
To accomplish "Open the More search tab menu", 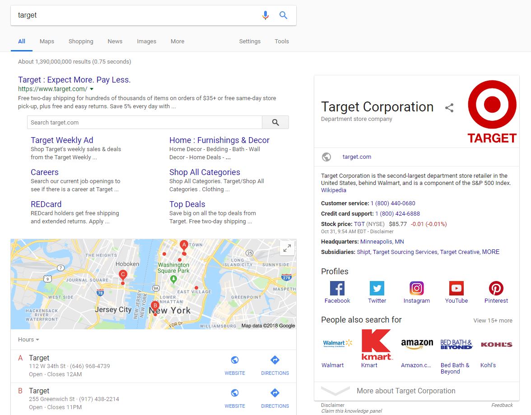I will click(177, 41).
